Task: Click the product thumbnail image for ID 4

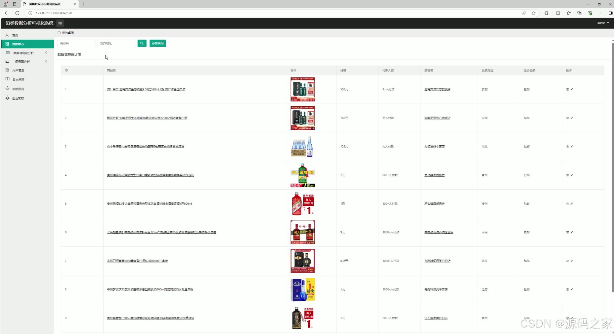Action: point(302,175)
